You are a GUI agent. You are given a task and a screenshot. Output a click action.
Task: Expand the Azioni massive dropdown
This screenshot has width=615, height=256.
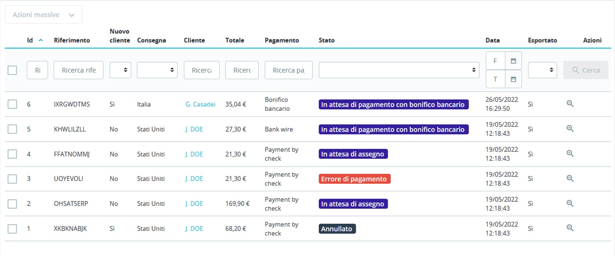[43, 15]
